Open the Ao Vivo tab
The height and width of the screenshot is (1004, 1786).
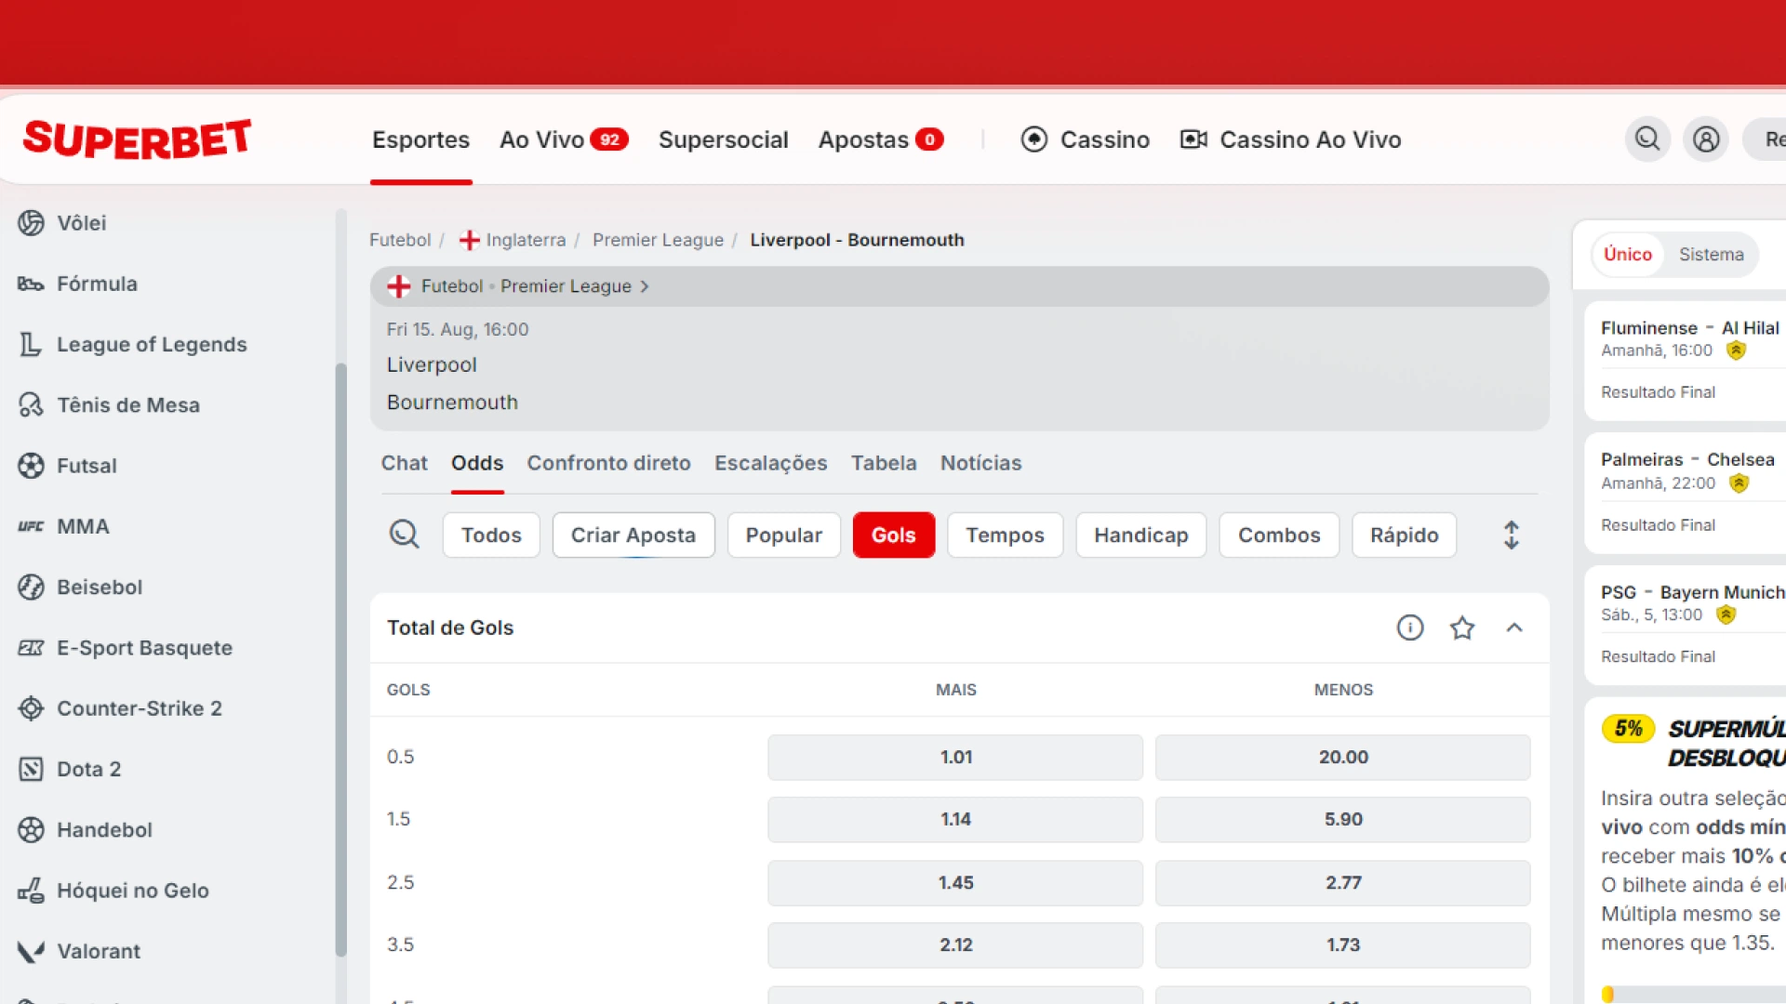[x=564, y=139]
